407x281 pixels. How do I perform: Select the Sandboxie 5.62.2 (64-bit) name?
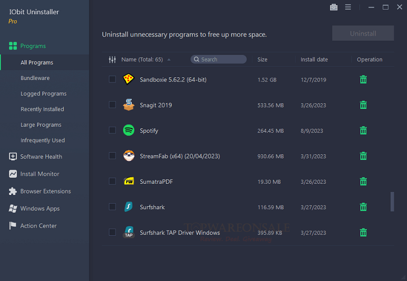tap(173, 80)
